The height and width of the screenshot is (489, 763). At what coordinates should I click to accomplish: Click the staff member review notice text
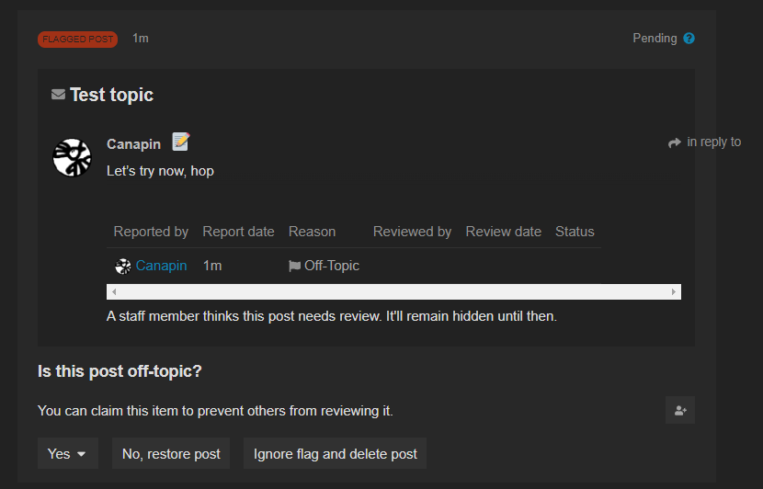[x=331, y=316]
